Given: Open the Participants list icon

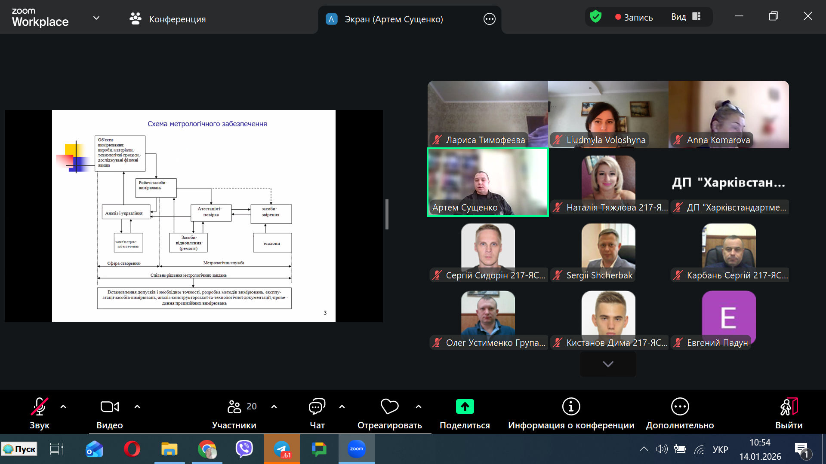Looking at the screenshot, I should tap(234, 406).
